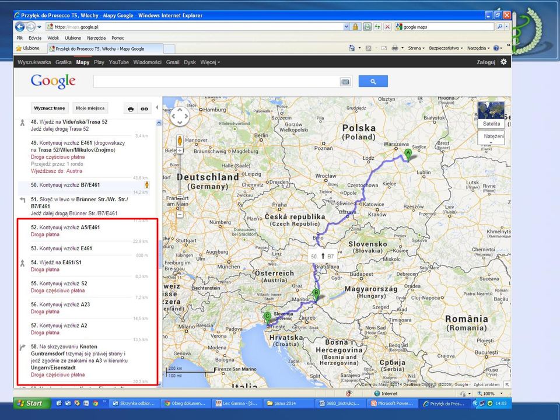Click the orange pegman above the map zoom slider

180,140
